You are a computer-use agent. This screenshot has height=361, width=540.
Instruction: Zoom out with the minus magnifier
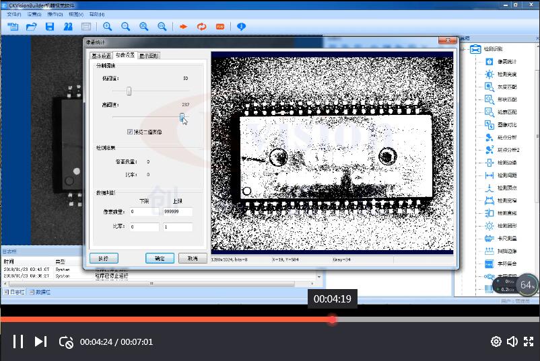pyautogui.click(x=126, y=26)
